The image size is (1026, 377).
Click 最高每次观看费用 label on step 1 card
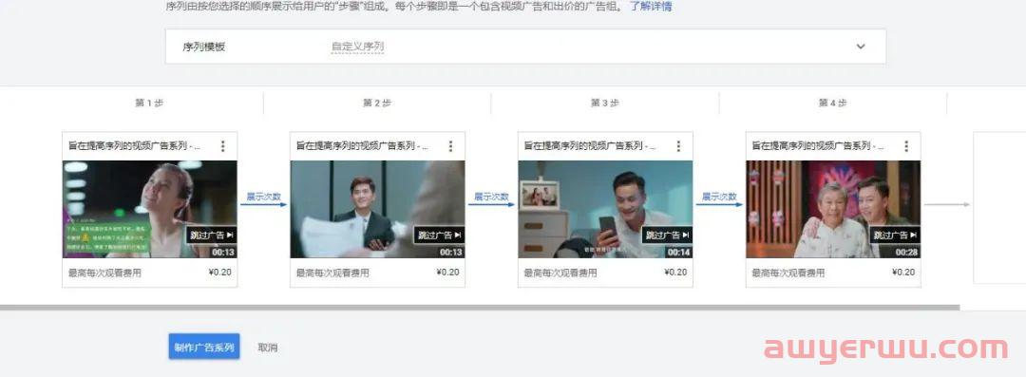click(104, 273)
